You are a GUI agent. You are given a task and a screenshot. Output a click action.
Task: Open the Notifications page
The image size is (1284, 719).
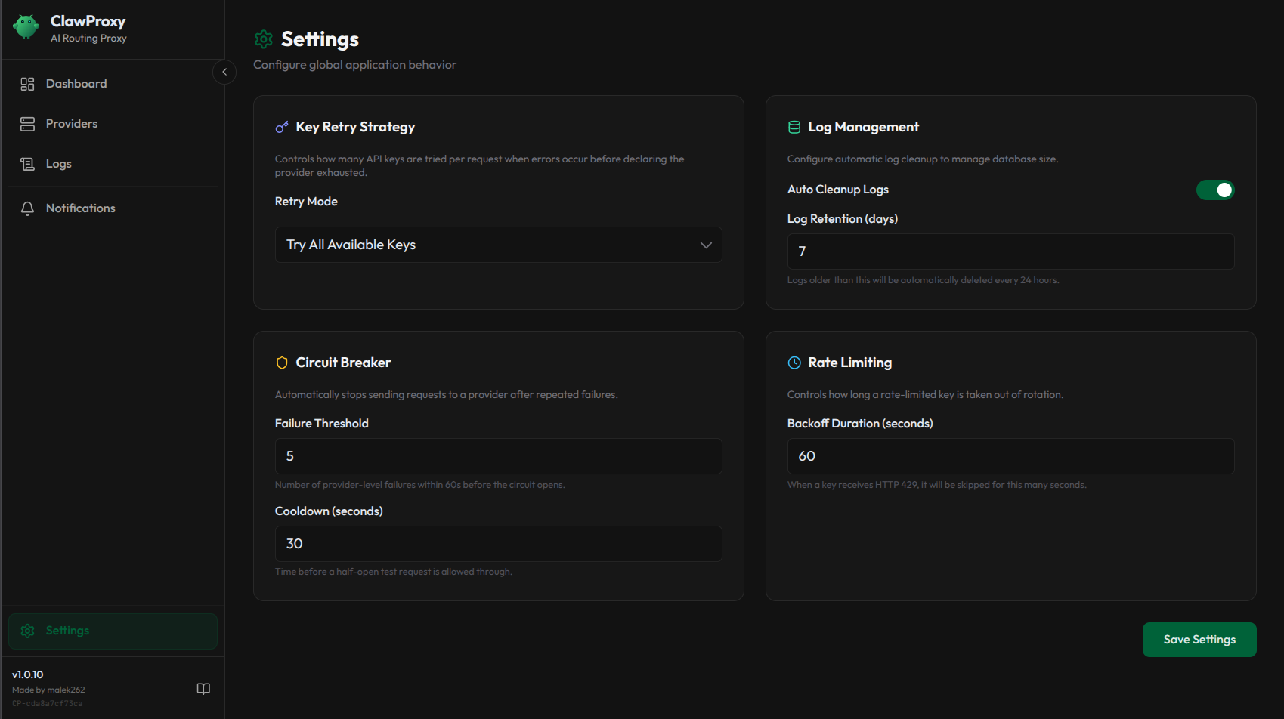point(113,208)
